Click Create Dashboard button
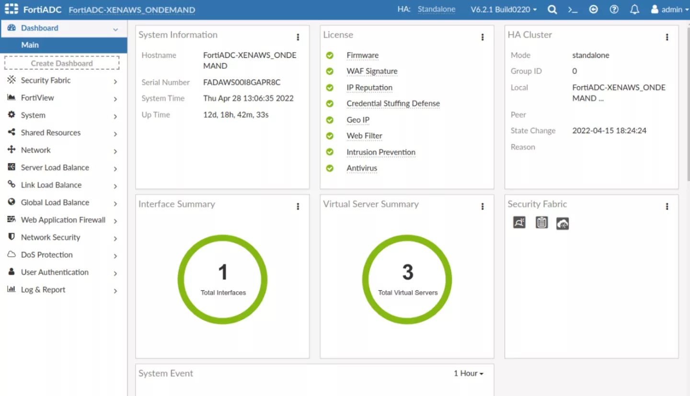This screenshot has width=690, height=396. tap(62, 63)
